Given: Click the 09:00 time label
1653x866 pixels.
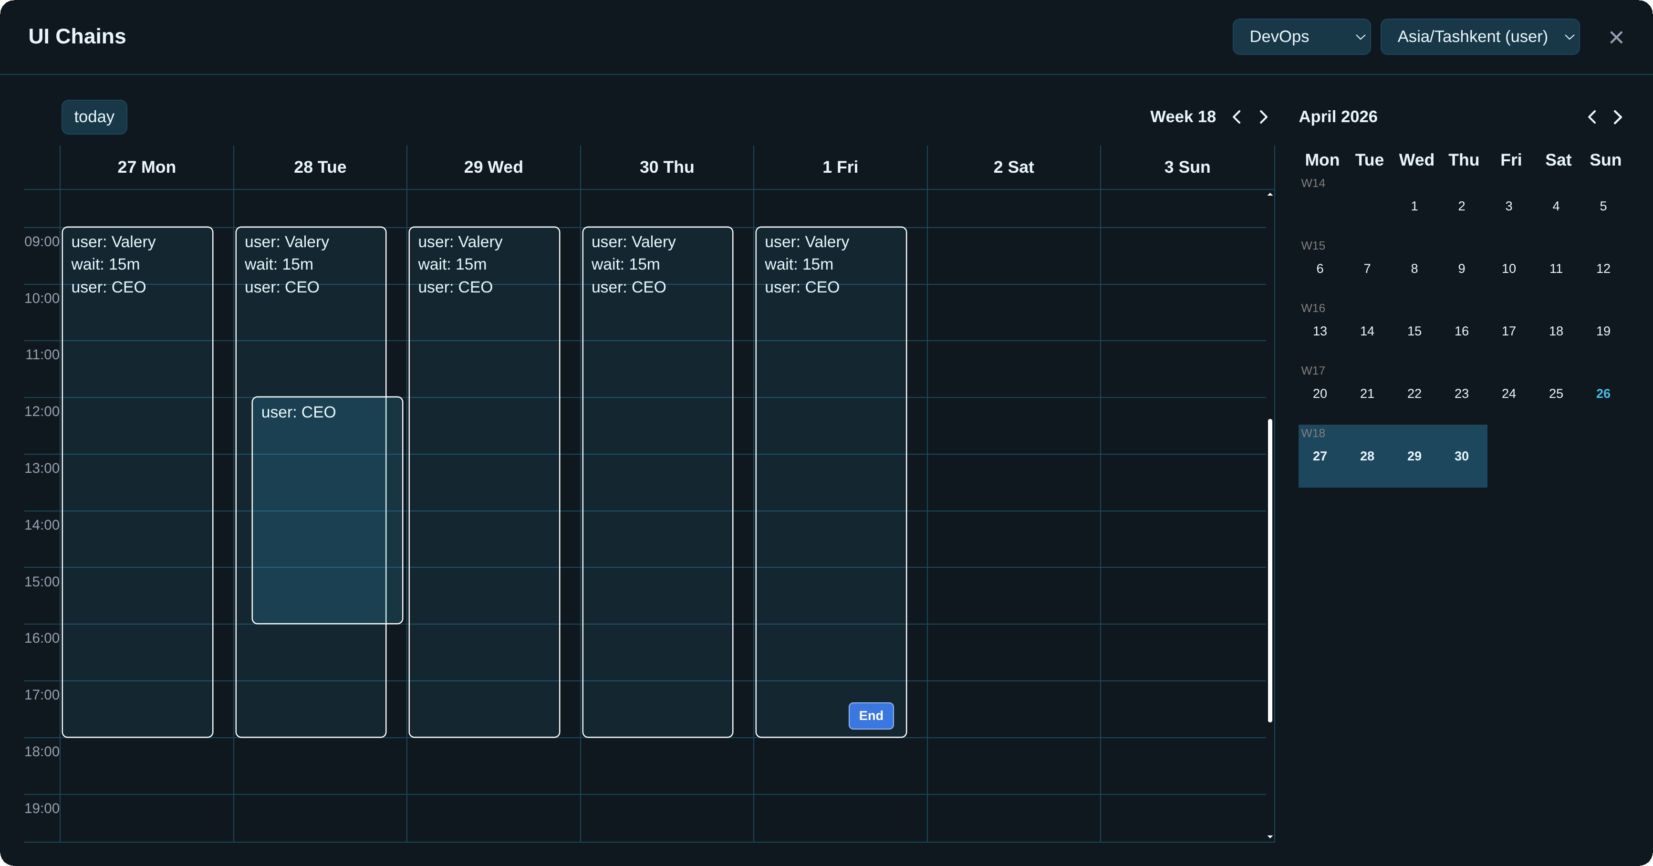Looking at the screenshot, I should (x=42, y=242).
